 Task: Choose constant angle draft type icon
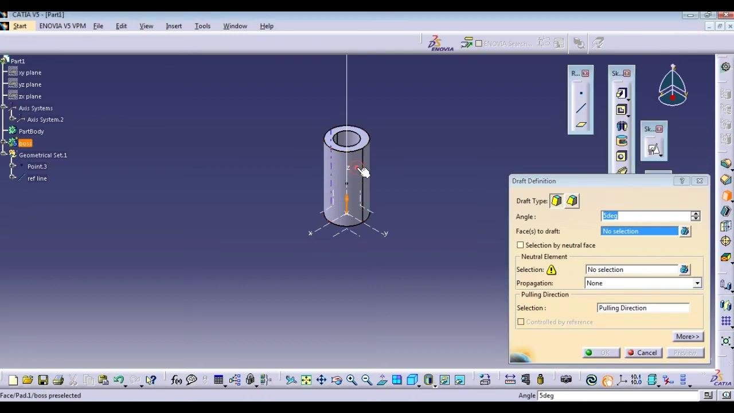557,201
